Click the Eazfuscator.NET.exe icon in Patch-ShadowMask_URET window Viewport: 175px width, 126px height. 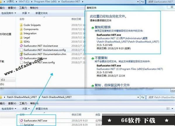[21, 120]
